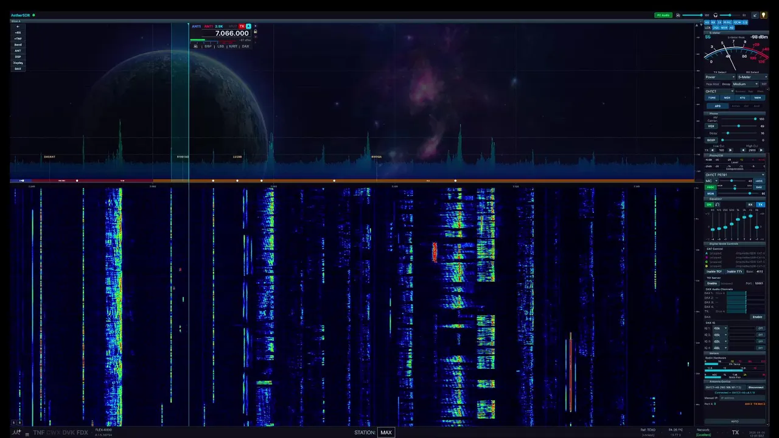Viewport: 779px width, 438px height.
Task: Open the TX Select Power dropdown
Action: tap(720, 77)
